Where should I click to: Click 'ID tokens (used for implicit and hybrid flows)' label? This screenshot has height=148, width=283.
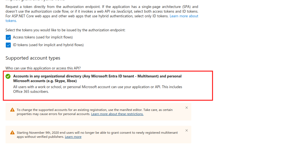pos(48,45)
